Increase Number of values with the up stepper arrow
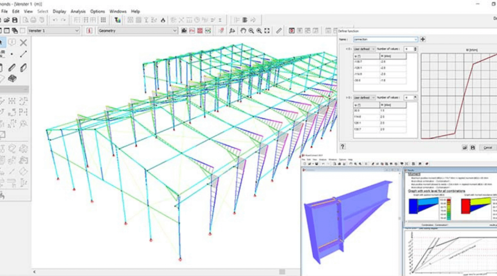497x276 pixels. pyautogui.click(x=415, y=47)
